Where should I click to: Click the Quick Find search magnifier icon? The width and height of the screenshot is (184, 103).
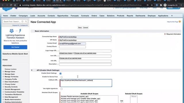pyautogui.click(x=26, y=21)
